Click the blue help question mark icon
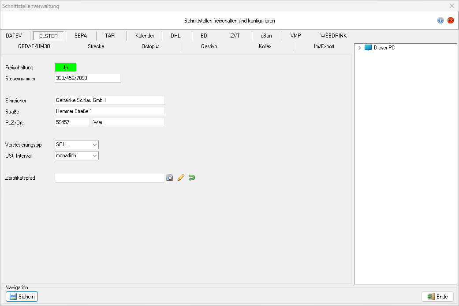Viewport: 459px width, 306px height. click(x=440, y=20)
